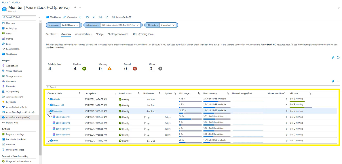Screen dimensions: 342x164
Task: Click the Customize pencil button
Action: (70, 17)
